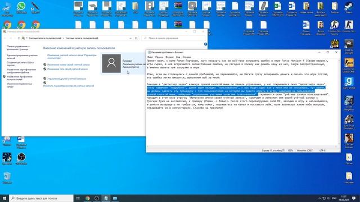Click 'Управление профилями пользователей' sidebar link
The image size is (360, 202).
(x=20, y=78)
